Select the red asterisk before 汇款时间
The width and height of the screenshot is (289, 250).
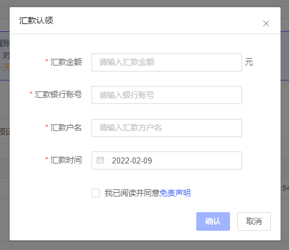(46, 159)
